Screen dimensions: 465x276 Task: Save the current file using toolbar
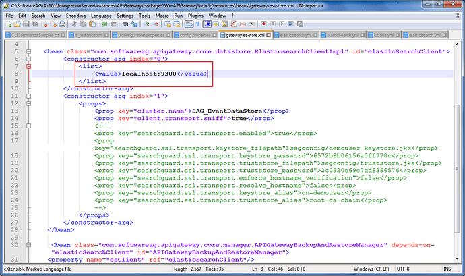(x=26, y=24)
